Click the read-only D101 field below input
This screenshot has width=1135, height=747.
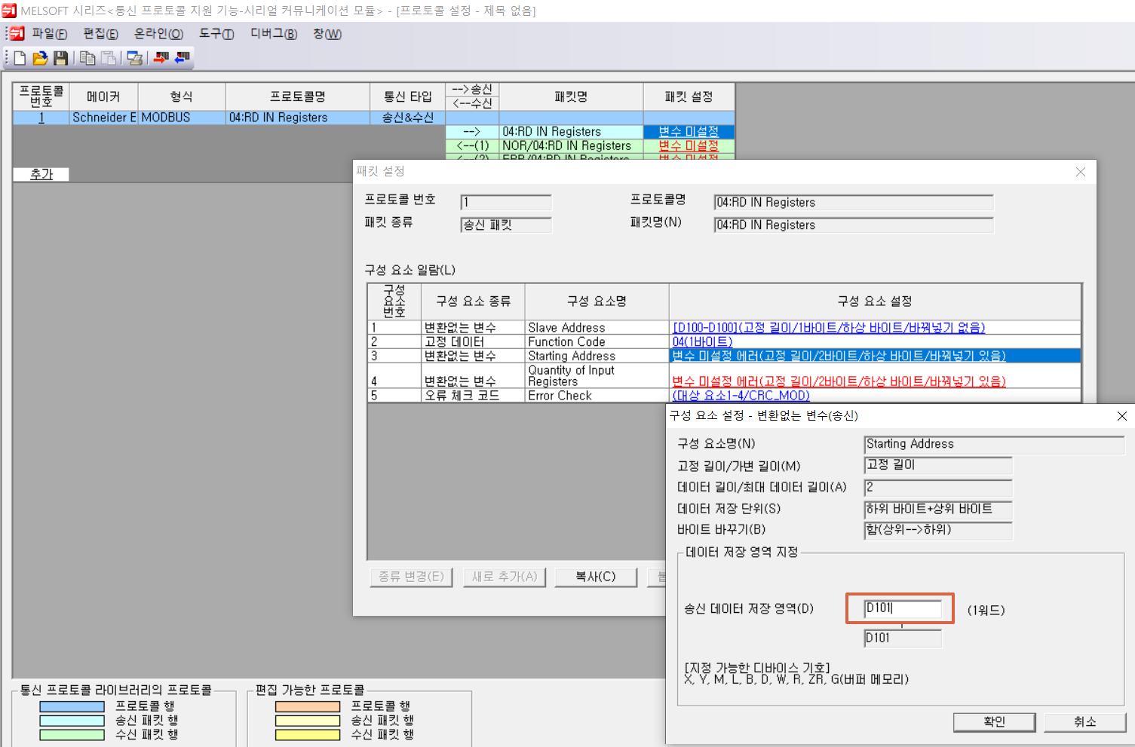902,638
